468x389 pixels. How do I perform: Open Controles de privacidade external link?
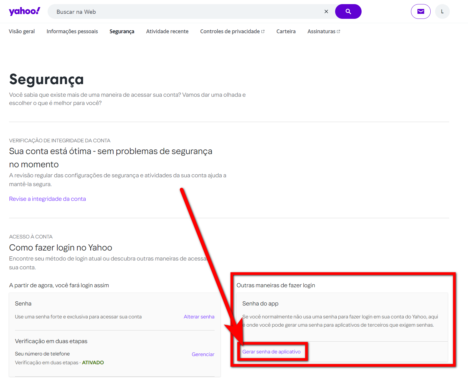pyautogui.click(x=232, y=31)
